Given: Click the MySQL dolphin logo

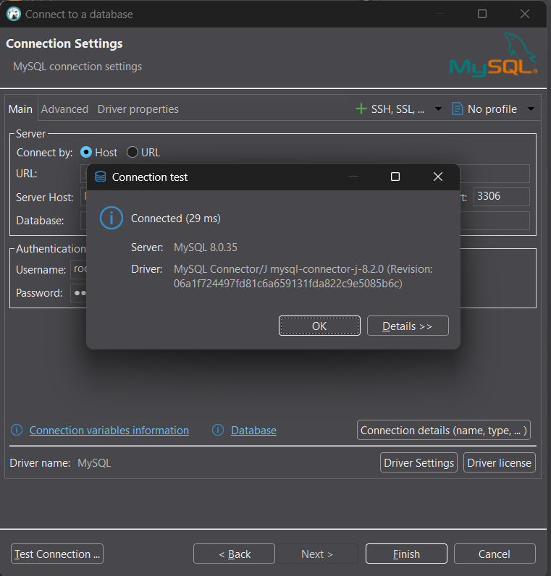Looking at the screenshot, I should (493, 54).
